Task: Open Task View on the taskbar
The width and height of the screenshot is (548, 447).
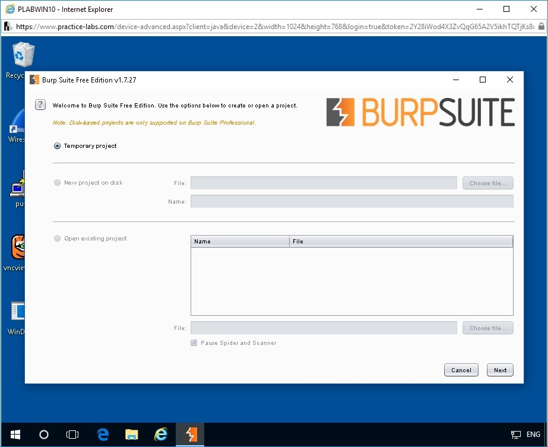Action: click(x=72, y=435)
